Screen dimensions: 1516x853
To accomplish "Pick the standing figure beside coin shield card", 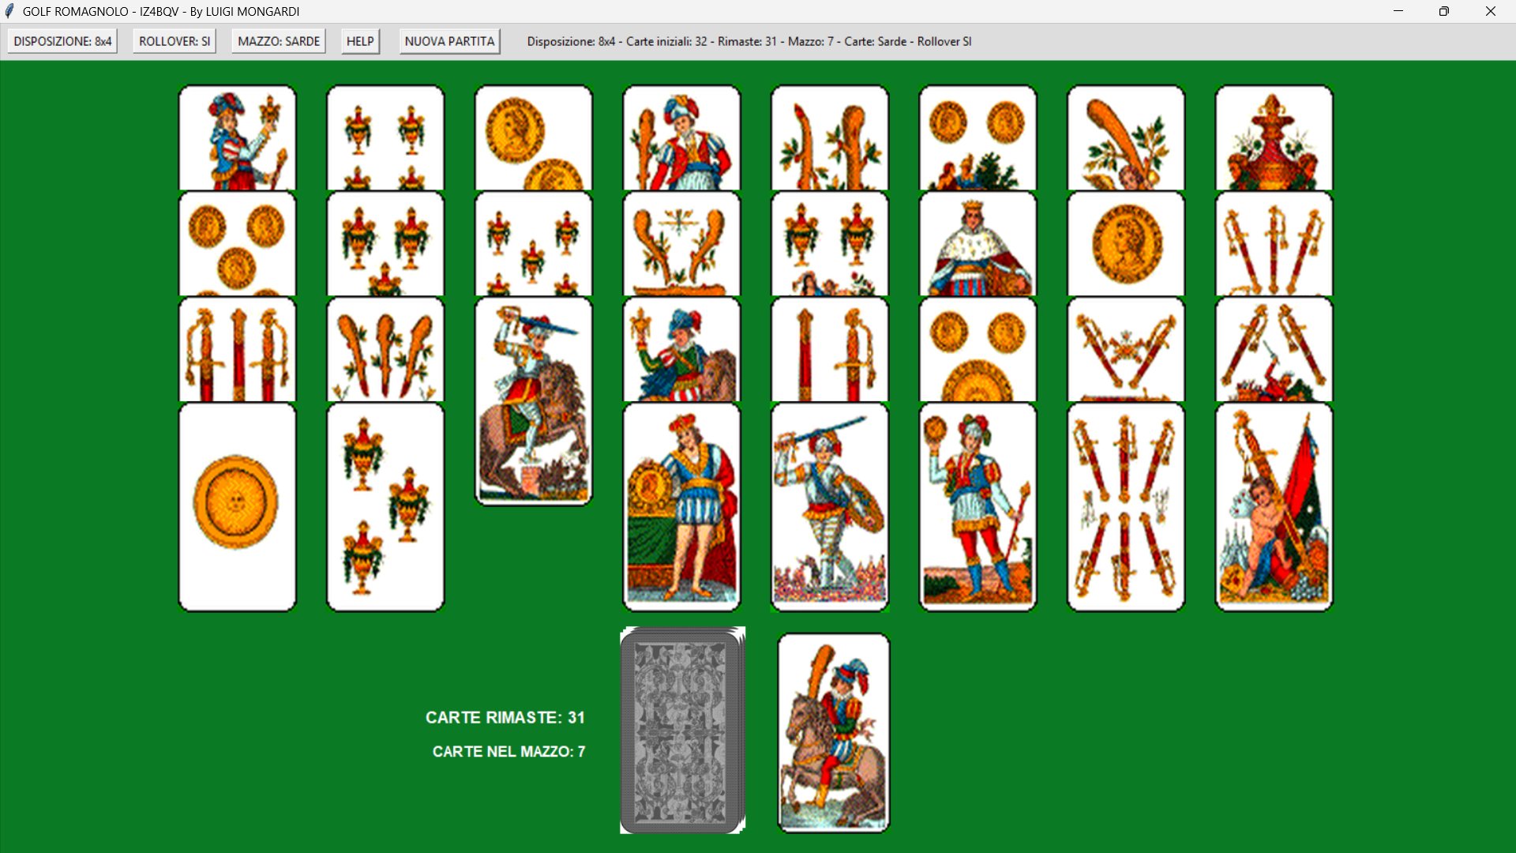I will point(682,508).
